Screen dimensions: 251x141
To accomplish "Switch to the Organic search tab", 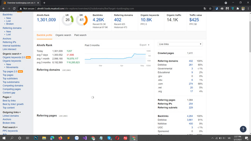I will click(x=63, y=35).
